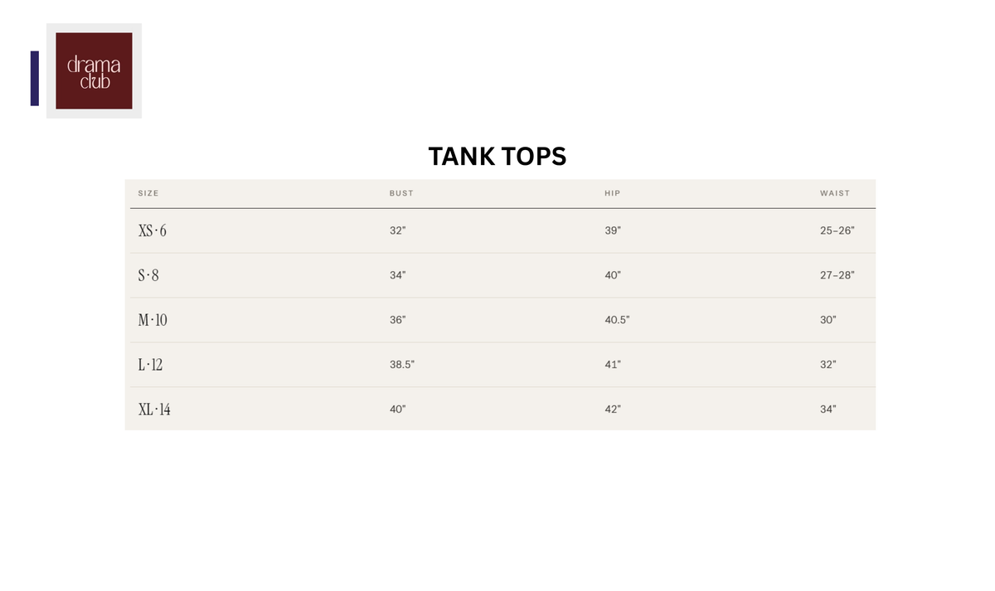995x591 pixels.
Task: Click the 40.5" hip measurement
Action: pyautogui.click(x=618, y=320)
